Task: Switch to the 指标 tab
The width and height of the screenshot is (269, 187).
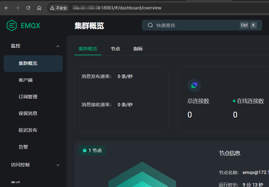Action: click(138, 49)
